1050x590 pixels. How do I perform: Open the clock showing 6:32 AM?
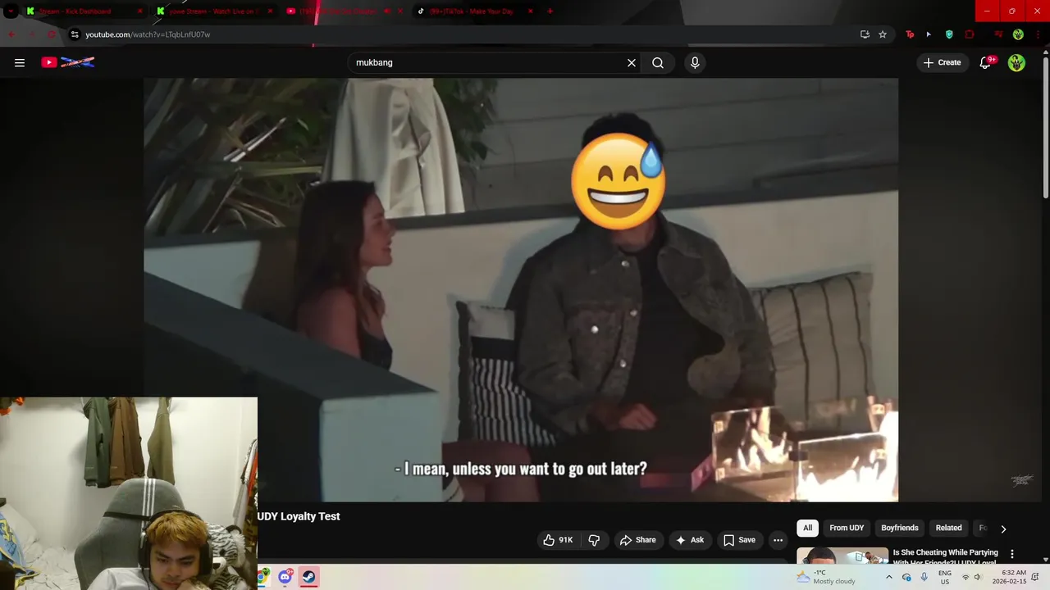point(1009,577)
